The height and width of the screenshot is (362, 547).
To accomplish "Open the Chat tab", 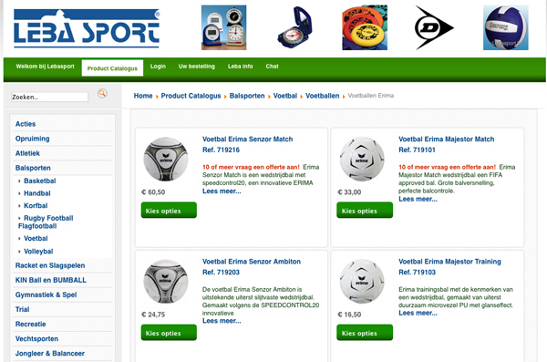I will click(x=272, y=67).
